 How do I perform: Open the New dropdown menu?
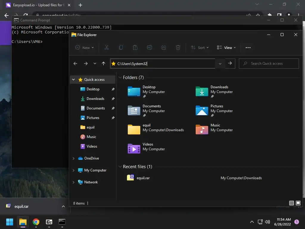point(85,47)
